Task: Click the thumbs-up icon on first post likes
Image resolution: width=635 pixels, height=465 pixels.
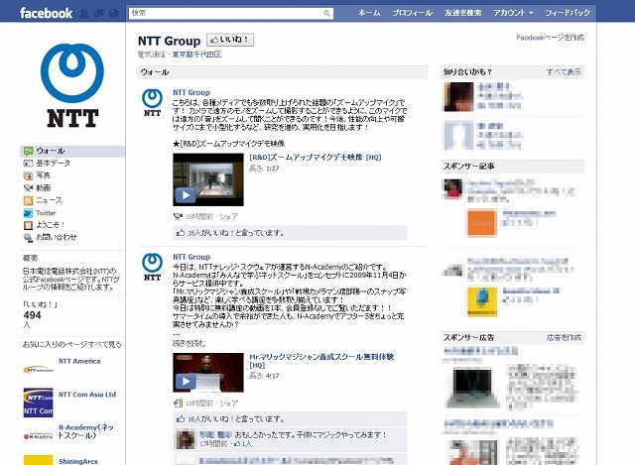Action: (x=181, y=233)
